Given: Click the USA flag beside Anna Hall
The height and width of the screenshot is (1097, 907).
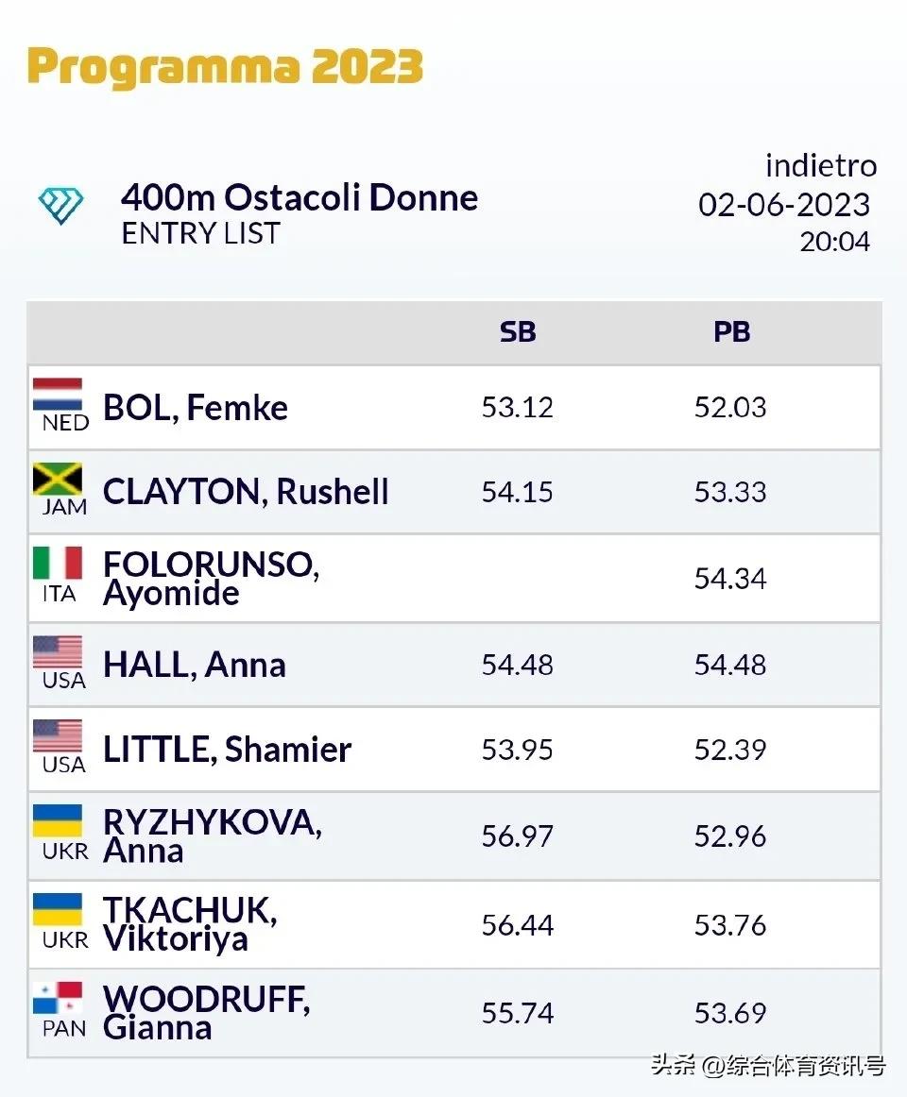Looking at the screenshot, I should [x=58, y=652].
